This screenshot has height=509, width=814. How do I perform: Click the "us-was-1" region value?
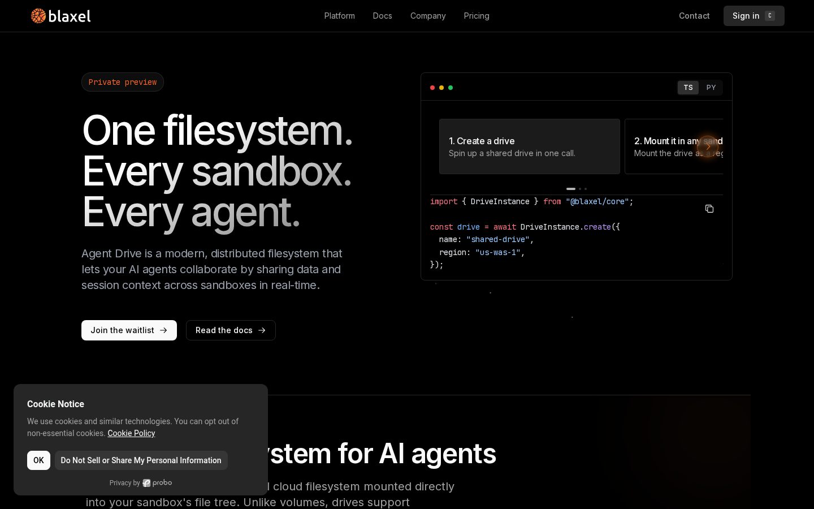point(498,252)
